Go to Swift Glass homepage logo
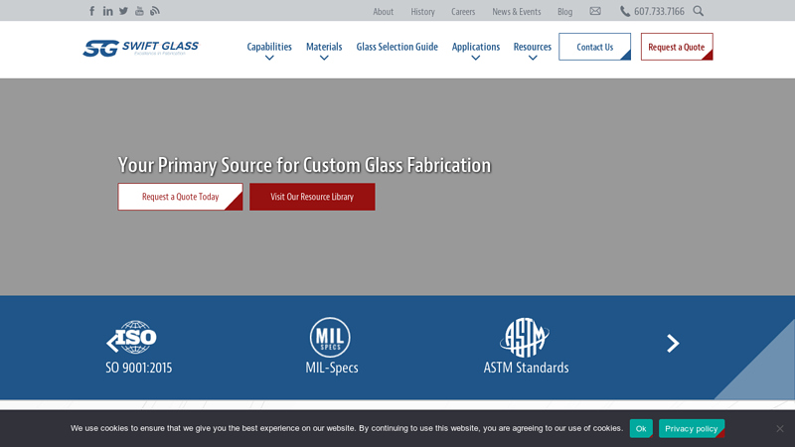The height and width of the screenshot is (447, 795). point(140,48)
